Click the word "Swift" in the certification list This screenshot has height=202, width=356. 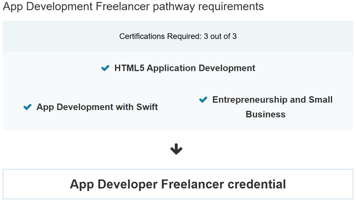[147, 107]
